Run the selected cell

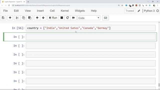pyautogui.click(x=53, y=18)
